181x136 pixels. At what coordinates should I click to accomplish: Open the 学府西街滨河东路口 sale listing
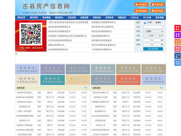pos(25,93)
